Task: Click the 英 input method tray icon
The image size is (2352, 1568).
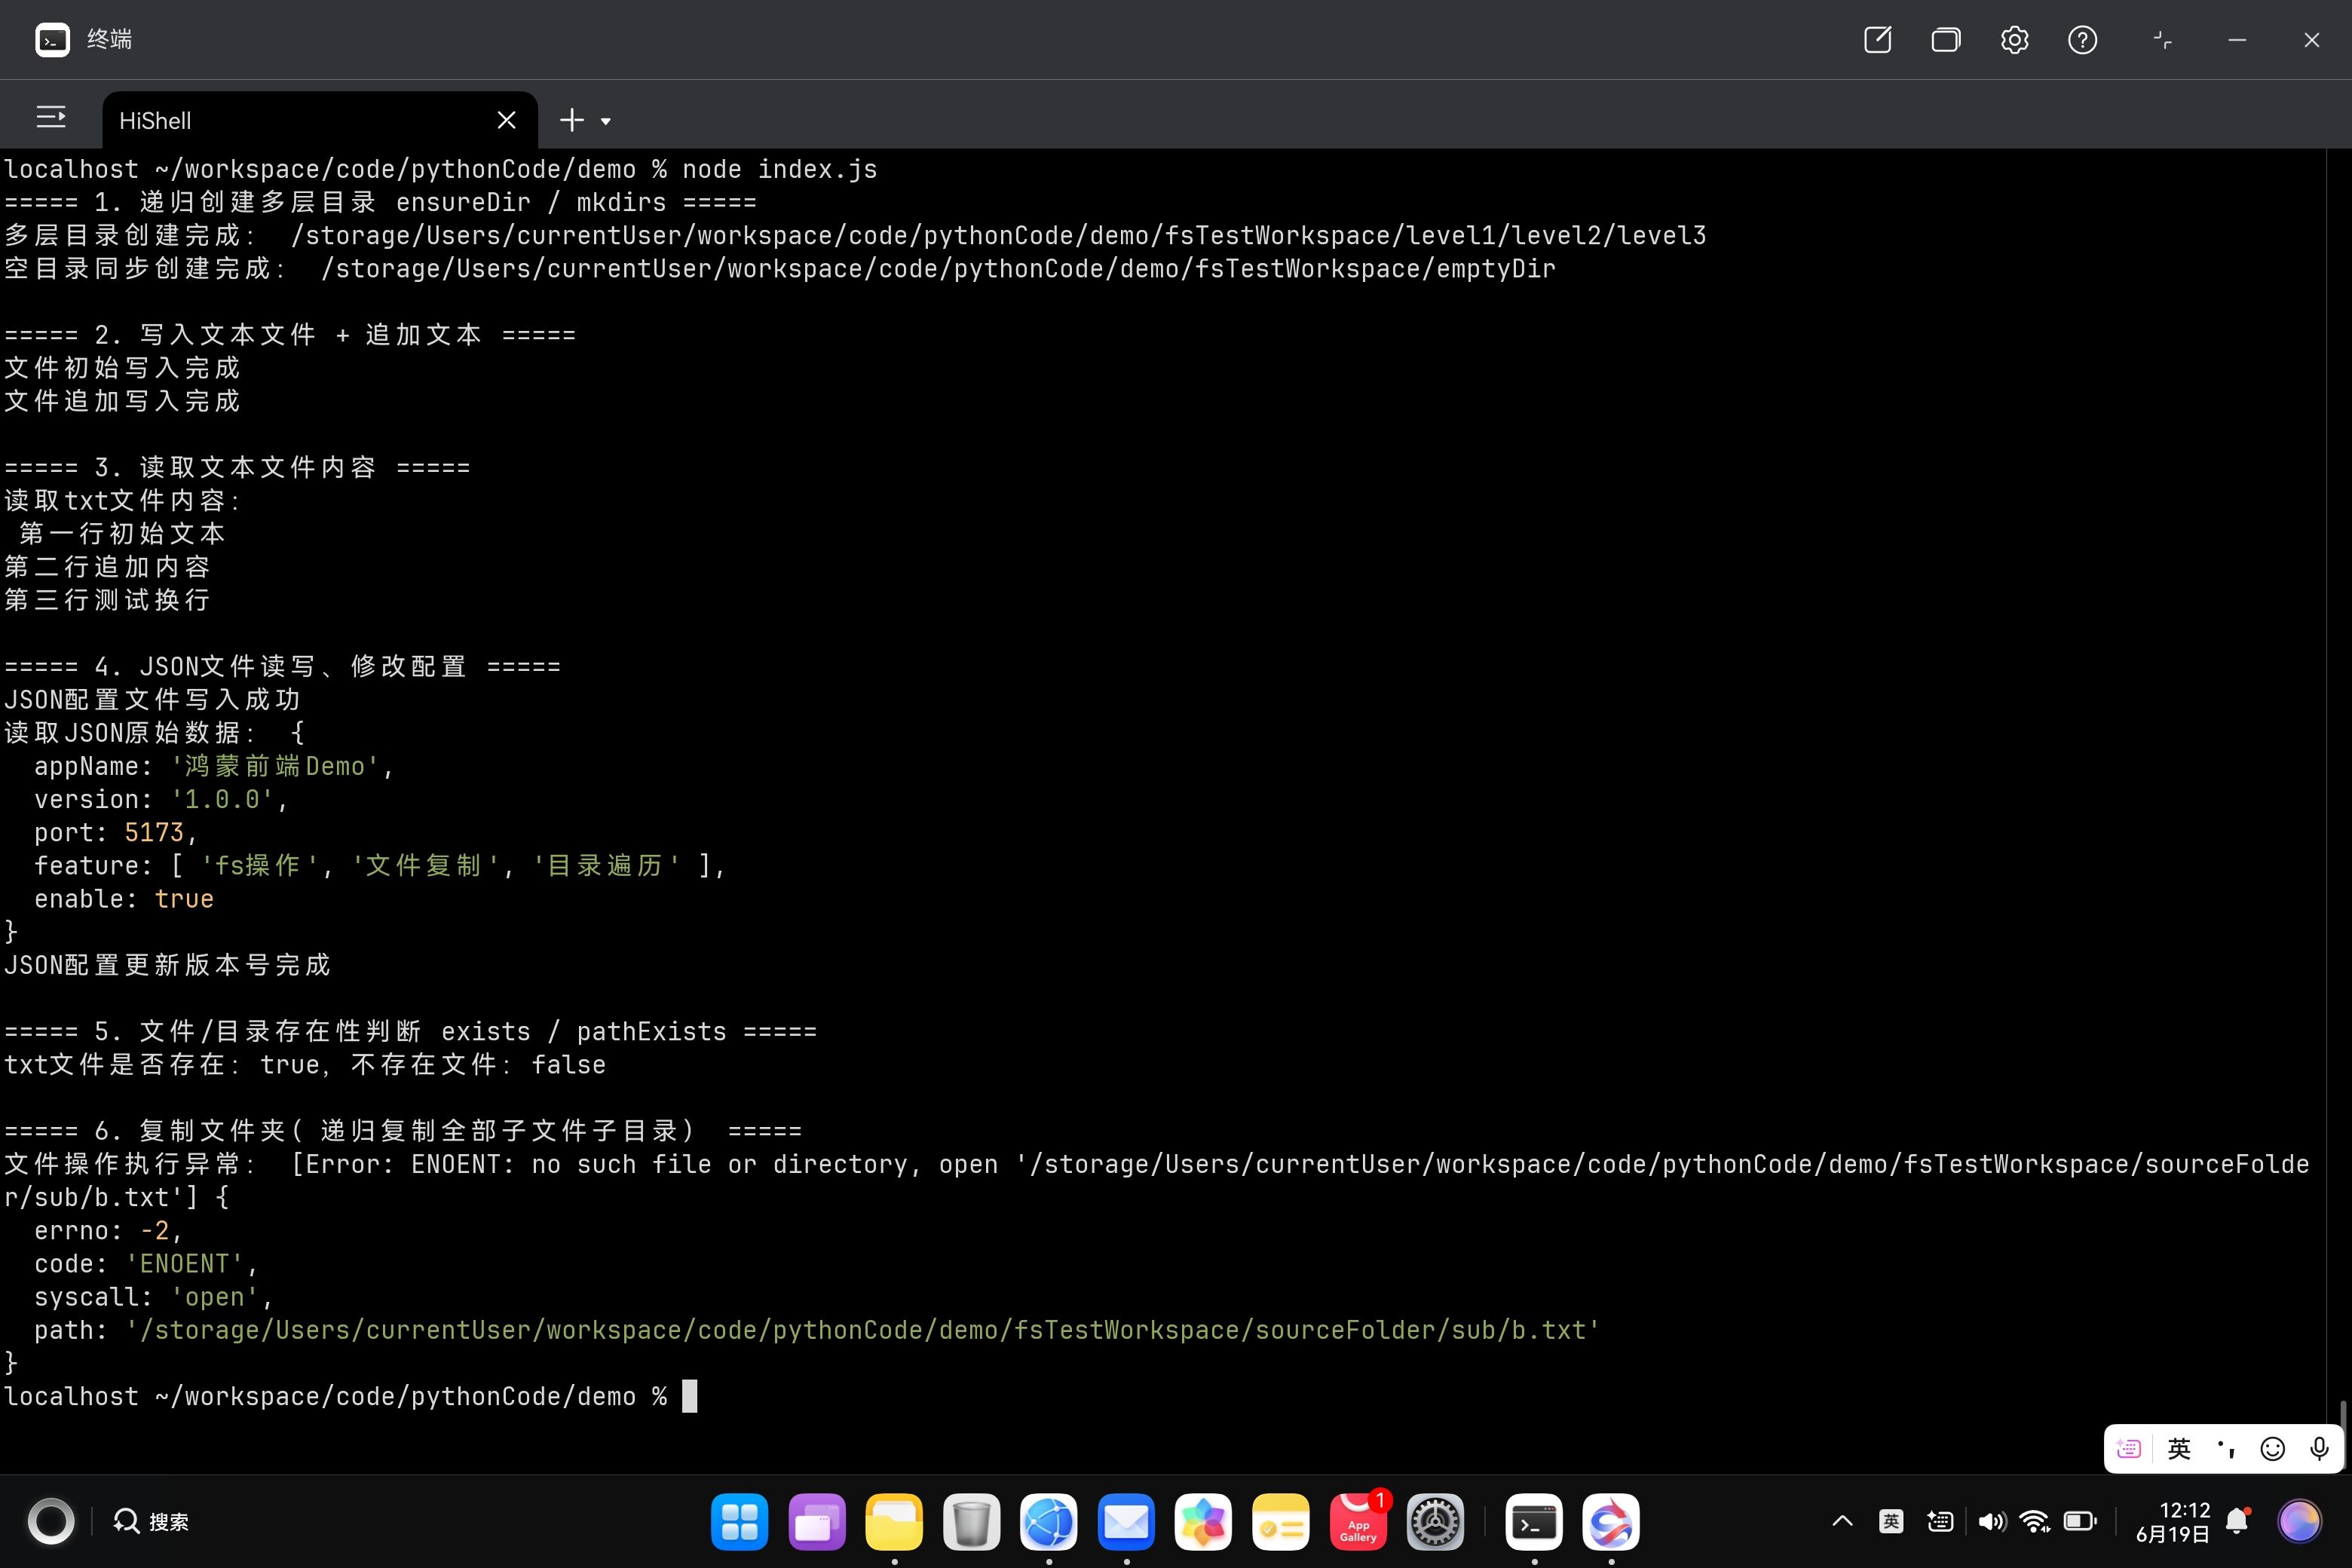Action: [1891, 1522]
